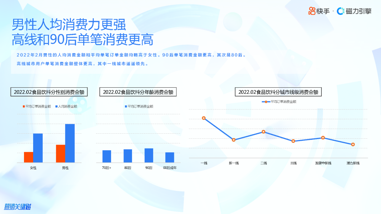The image size is (381, 214).
Task: Click the 80后 bar
Action: (128, 156)
